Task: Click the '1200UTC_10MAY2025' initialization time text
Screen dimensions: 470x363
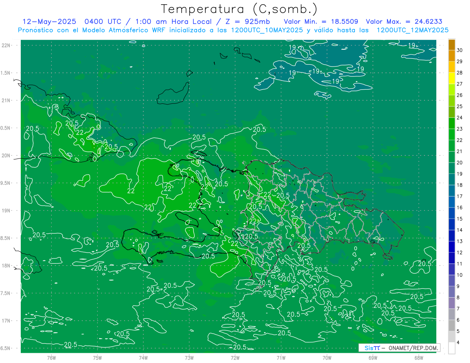Action: point(267,30)
